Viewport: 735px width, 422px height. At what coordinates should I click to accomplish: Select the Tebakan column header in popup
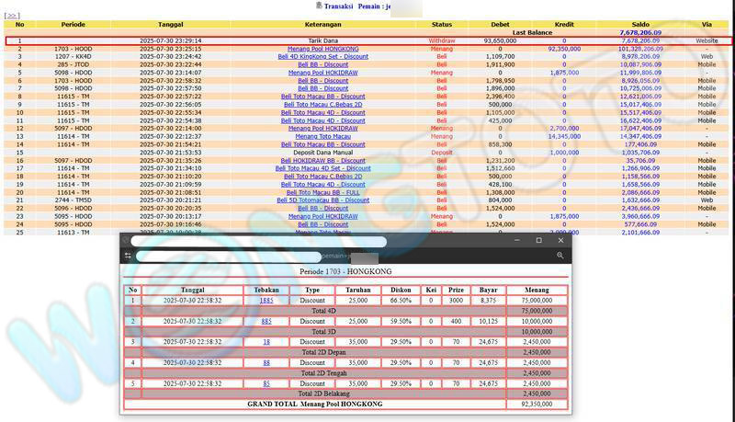pyautogui.click(x=266, y=290)
